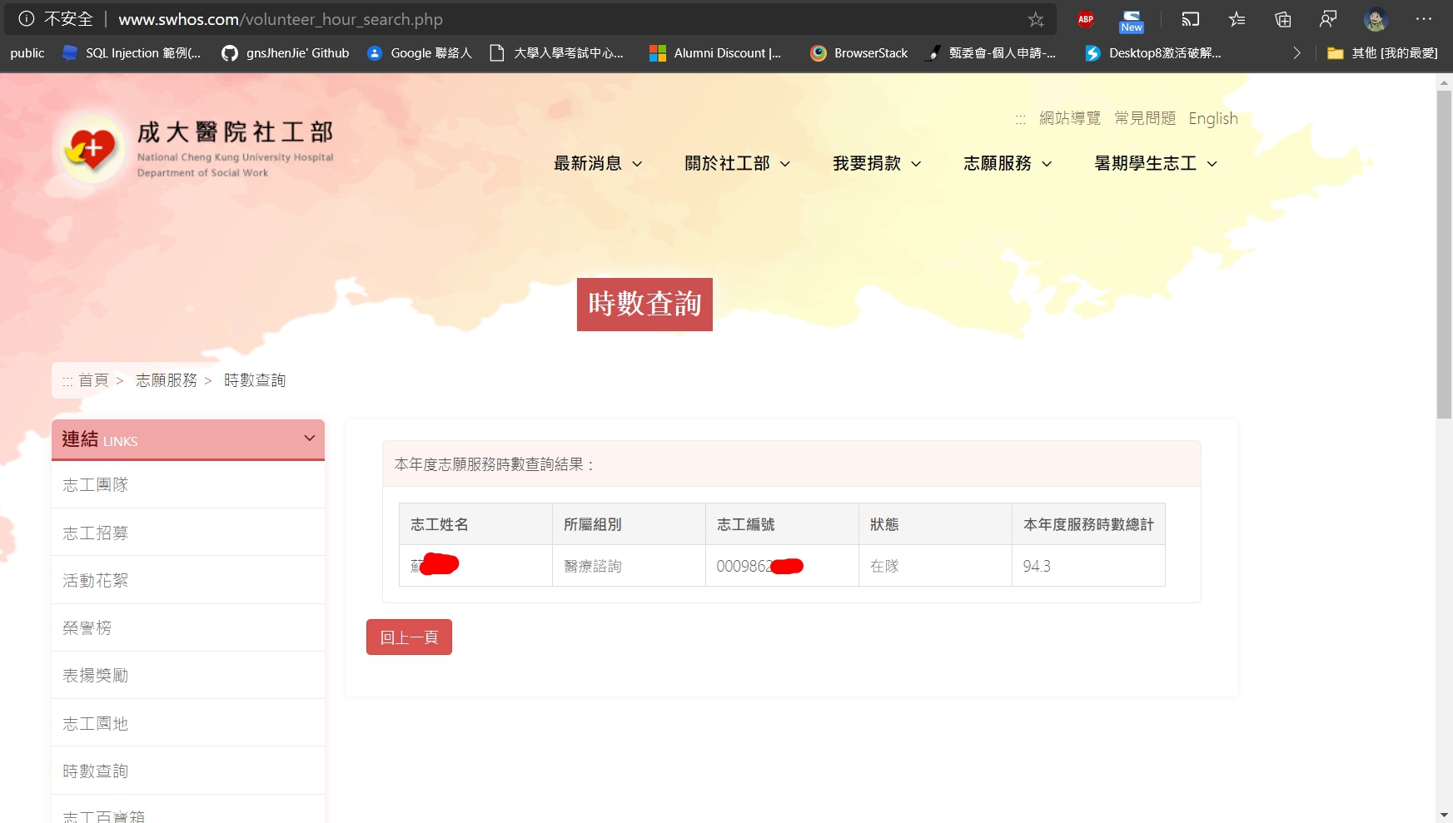Click the scrollbar down arrow
Viewport: 1453px width, 823px height.
point(1444,815)
